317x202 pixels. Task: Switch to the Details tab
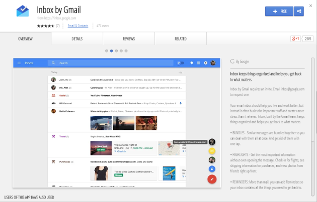coord(77,39)
